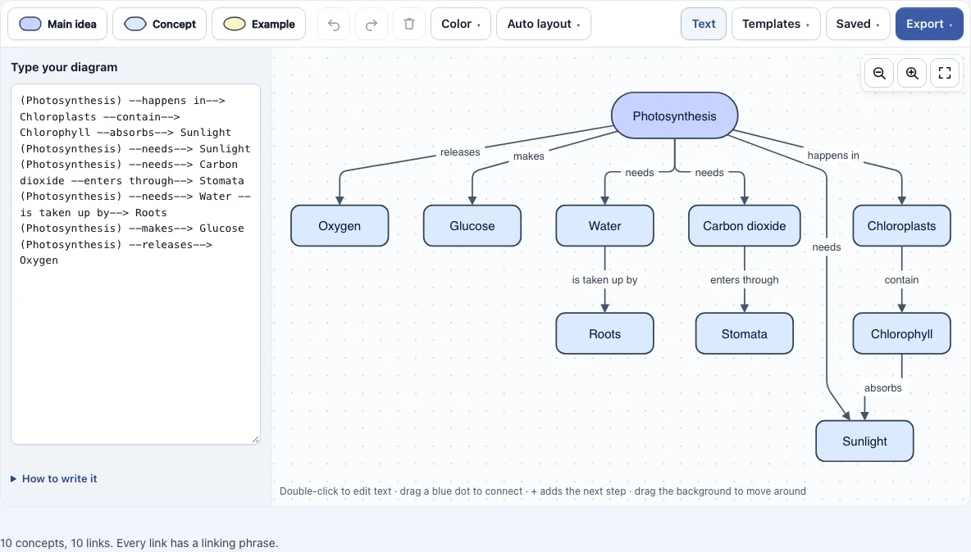The width and height of the screenshot is (971, 552).
Task: Select the Water node
Action: click(605, 225)
